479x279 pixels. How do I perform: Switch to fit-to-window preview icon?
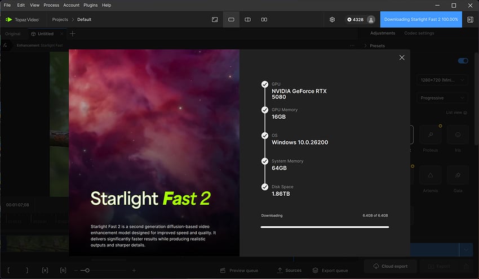point(215,20)
